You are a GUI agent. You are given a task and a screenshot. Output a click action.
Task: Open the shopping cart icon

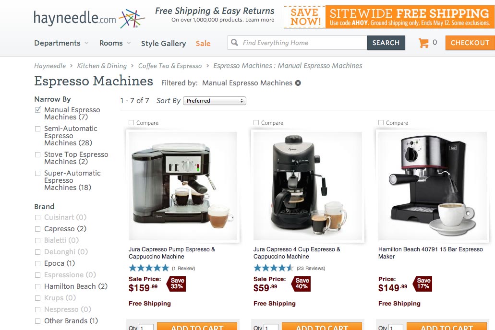coord(423,43)
